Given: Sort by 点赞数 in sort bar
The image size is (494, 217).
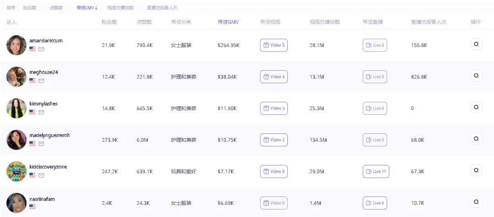Looking at the screenshot, I should [56, 8].
